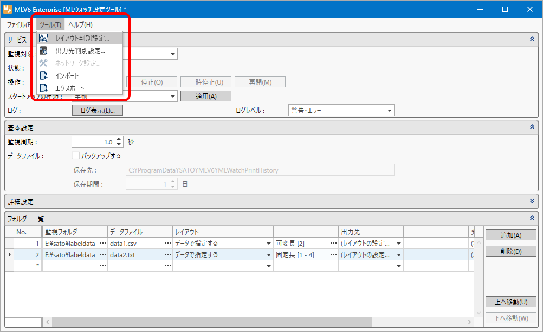Click the vertical scrollbar up arrow in folder list
The height and width of the screenshot is (332, 543).
[479, 242]
